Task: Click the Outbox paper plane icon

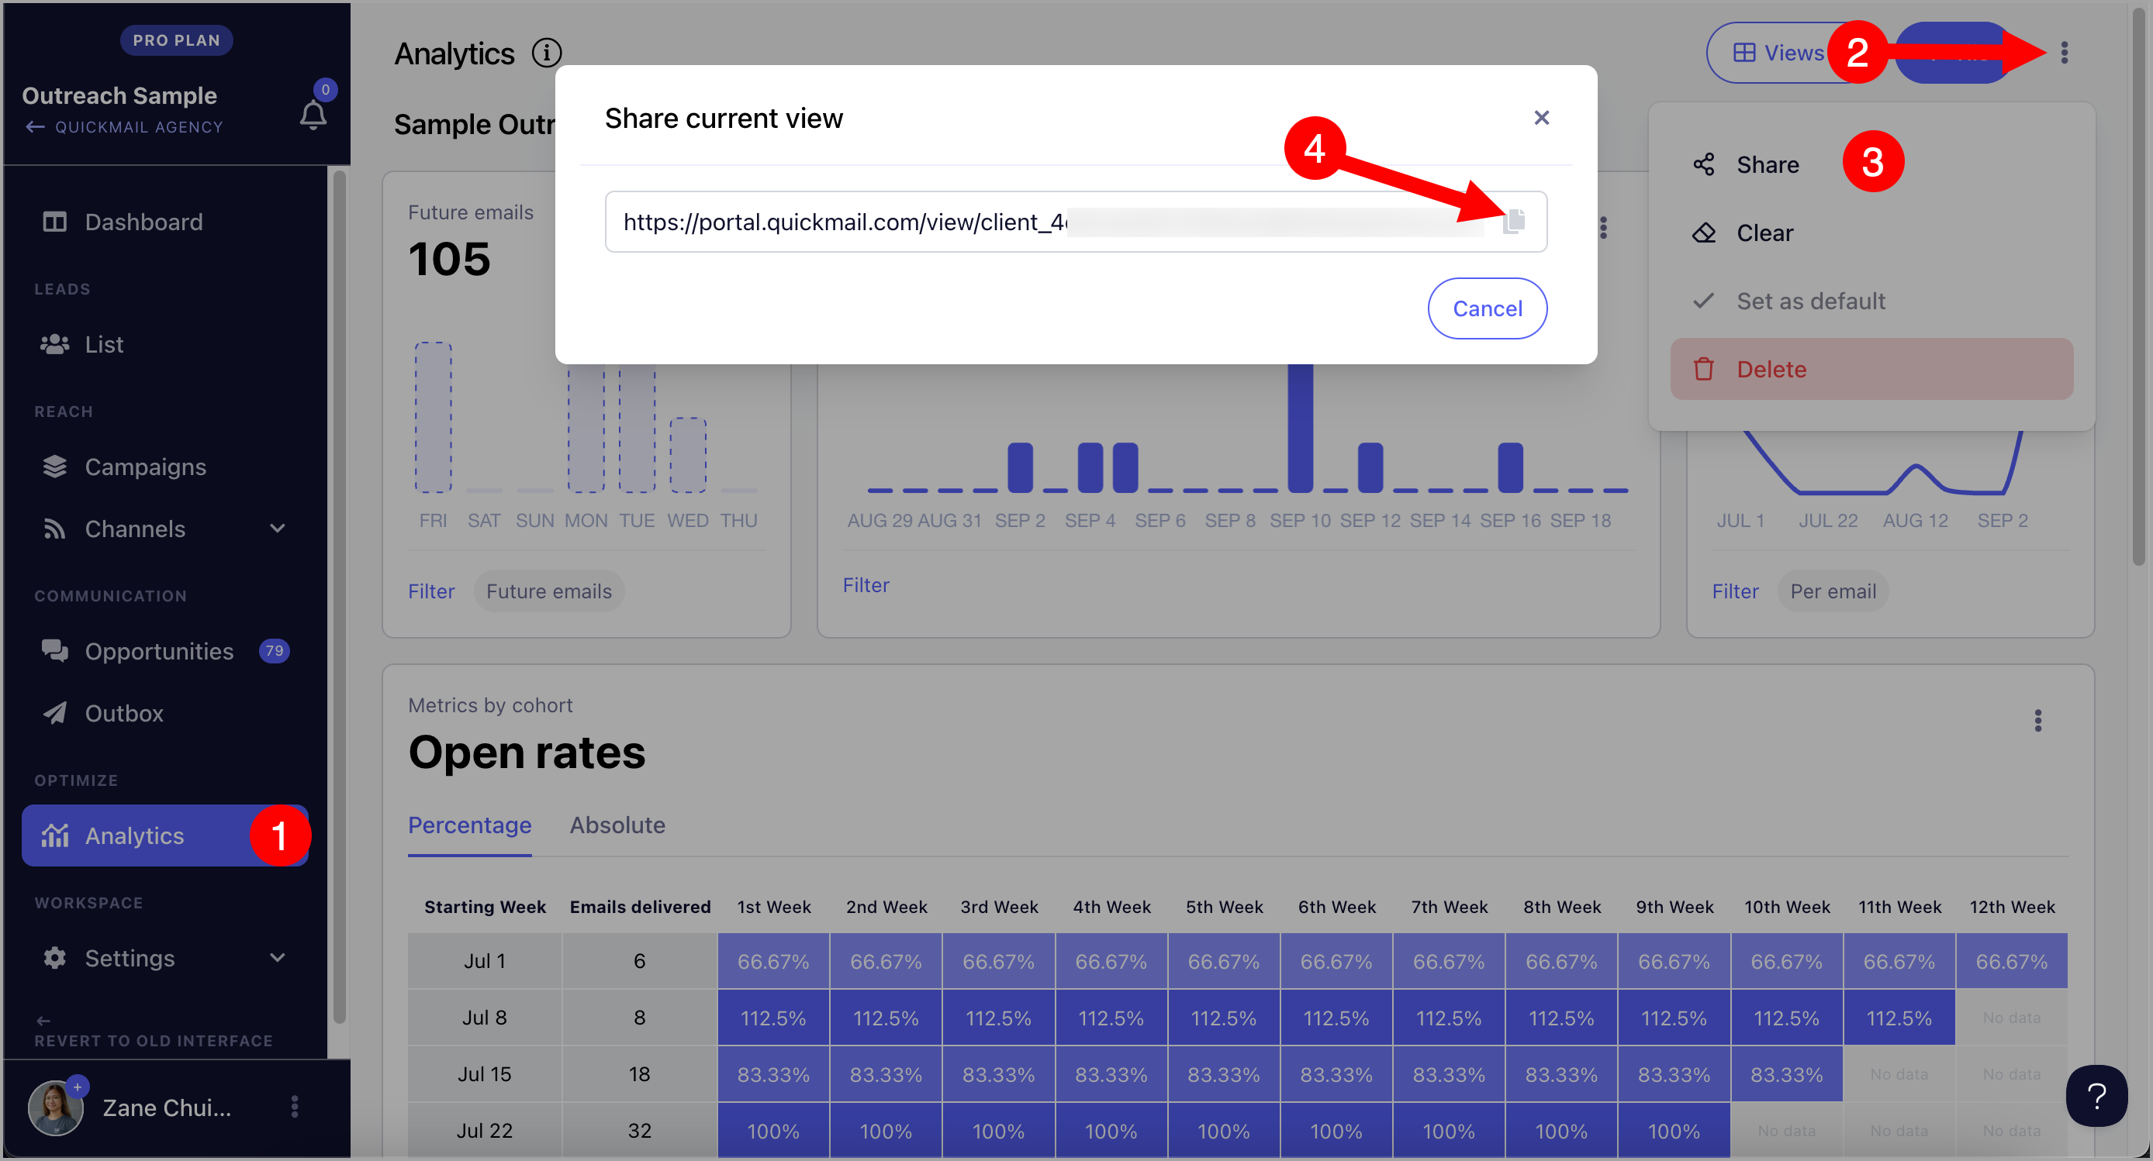Action: click(x=54, y=713)
